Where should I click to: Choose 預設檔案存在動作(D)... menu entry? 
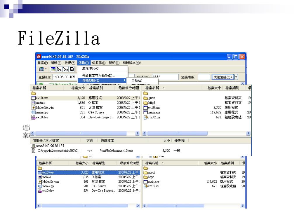(x=102, y=76)
